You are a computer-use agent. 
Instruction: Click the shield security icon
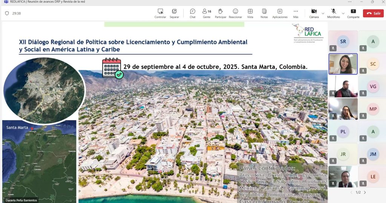tap(7, 13)
